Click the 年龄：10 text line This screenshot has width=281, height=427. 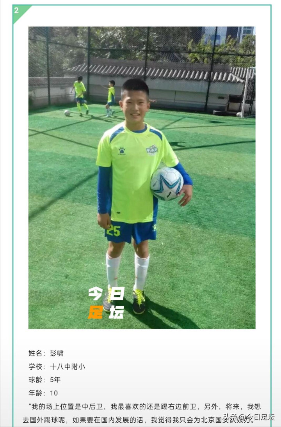click(43, 393)
